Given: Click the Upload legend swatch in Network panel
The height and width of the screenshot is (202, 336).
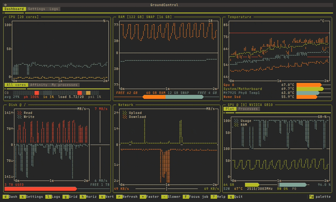Looking at the screenshot, I should (124, 113).
